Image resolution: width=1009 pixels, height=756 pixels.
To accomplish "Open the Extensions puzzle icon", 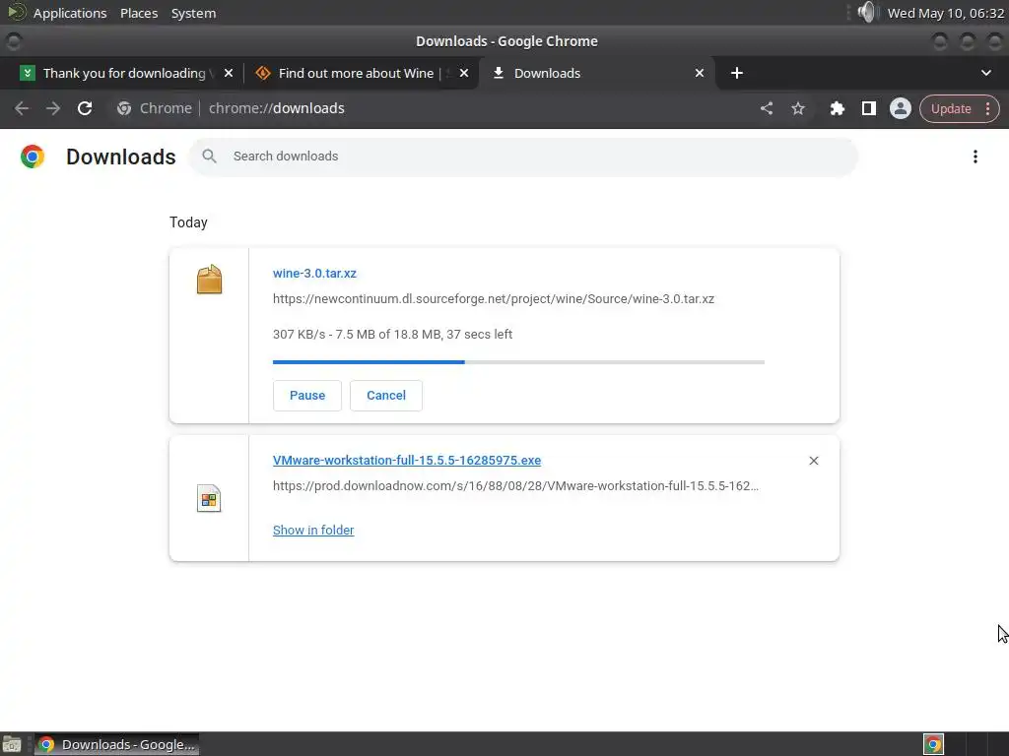I will pyautogui.click(x=838, y=108).
